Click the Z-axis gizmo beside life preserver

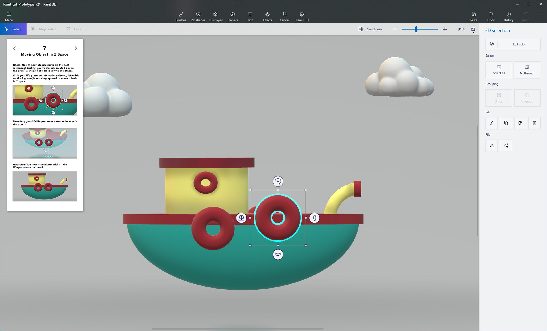[241, 218]
